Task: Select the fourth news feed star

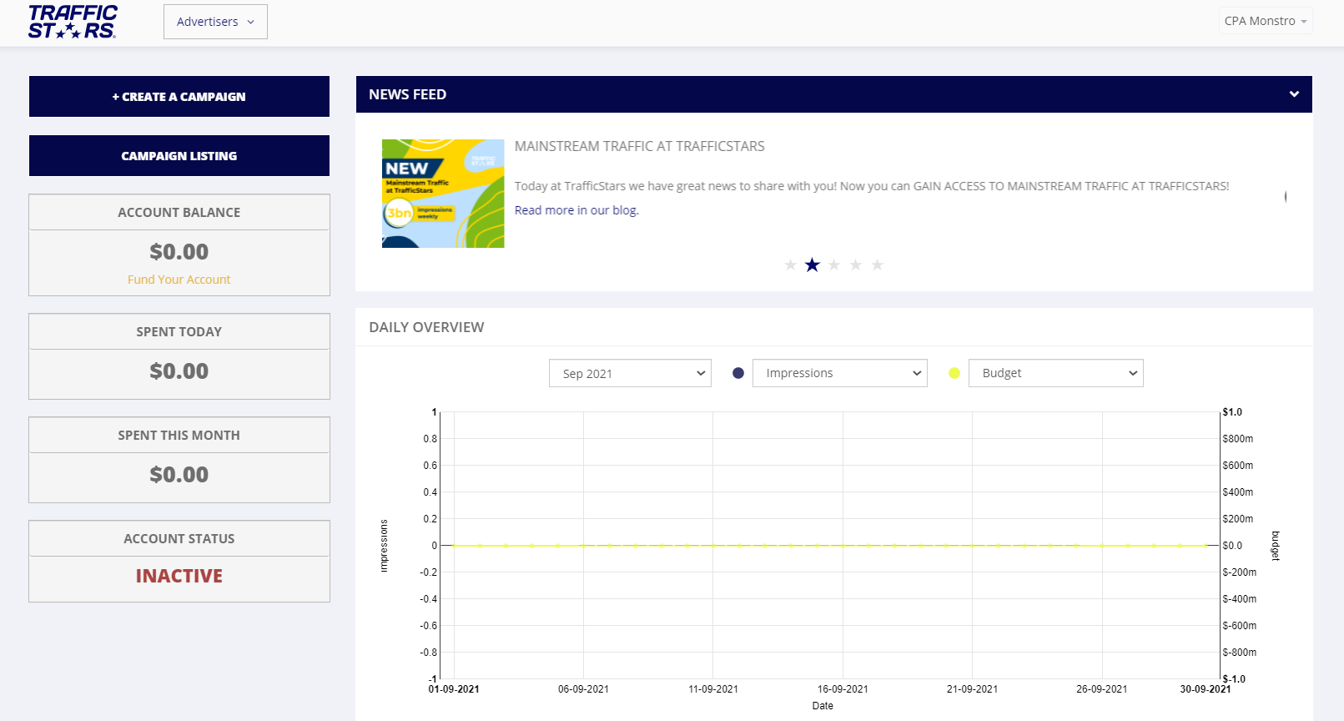Action: point(855,265)
